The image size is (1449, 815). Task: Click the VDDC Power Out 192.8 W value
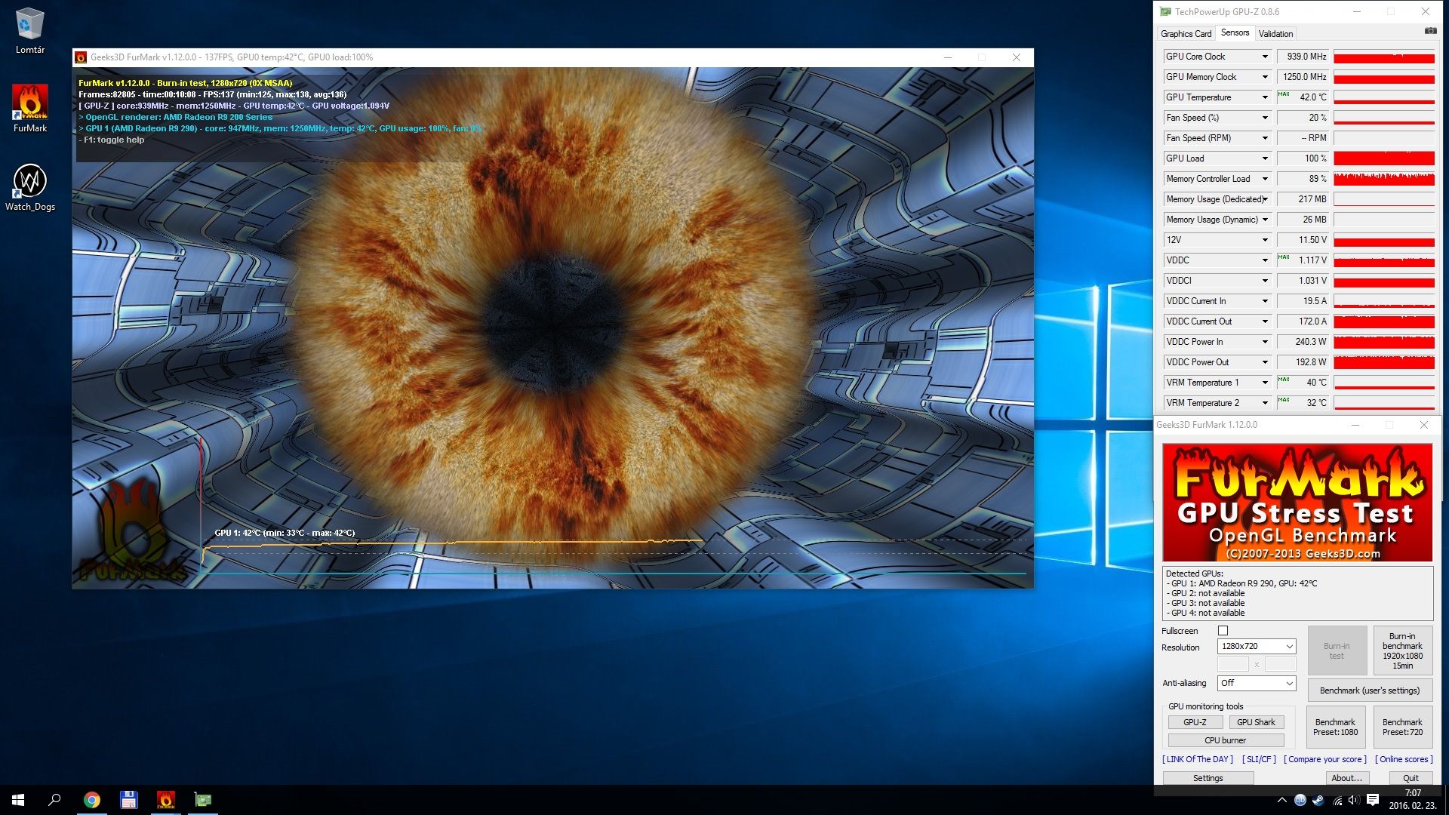click(1303, 362)
